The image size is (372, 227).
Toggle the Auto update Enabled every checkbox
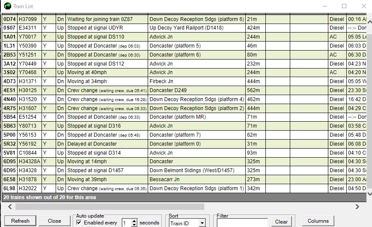pyautogui.click(x=79, y=222)
